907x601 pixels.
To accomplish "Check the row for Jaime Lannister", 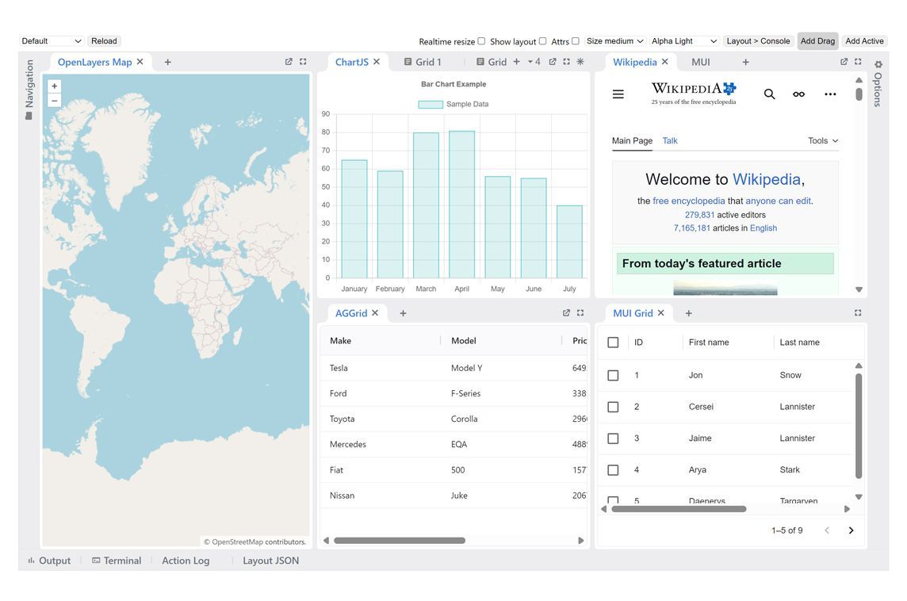I will [x=613, y=438].
